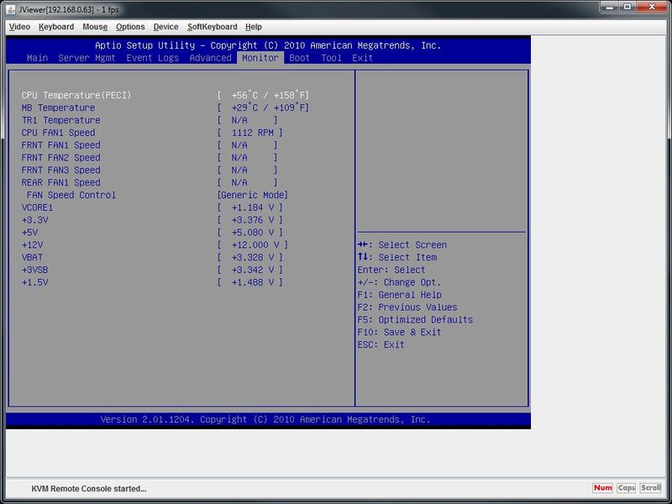
Task: Open the Mouse menu
Action: click(x=95, y=27)
